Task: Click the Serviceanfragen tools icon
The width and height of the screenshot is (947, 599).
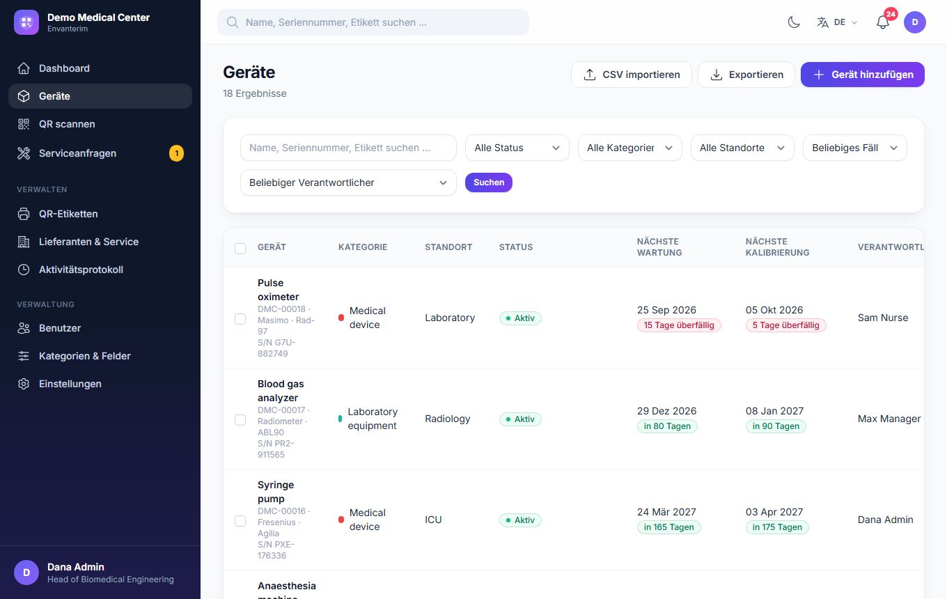Action: click(24, 153)
